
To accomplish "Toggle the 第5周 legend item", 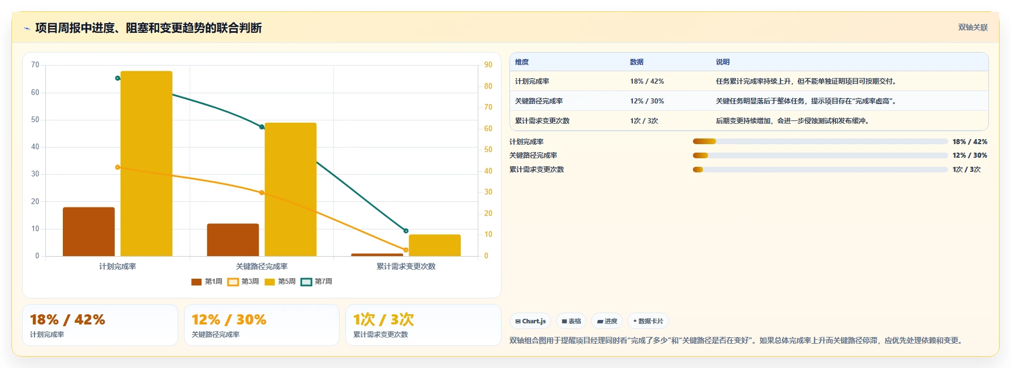I will 280,282.
